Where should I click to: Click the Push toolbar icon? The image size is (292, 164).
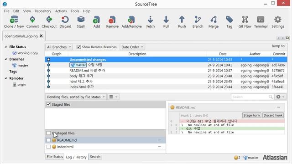pos(182,22)
